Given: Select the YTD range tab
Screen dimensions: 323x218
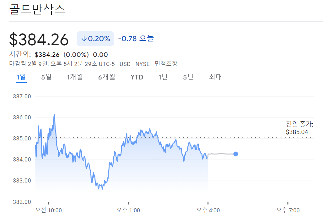Looking at the screenshot, I should [137, 77].
